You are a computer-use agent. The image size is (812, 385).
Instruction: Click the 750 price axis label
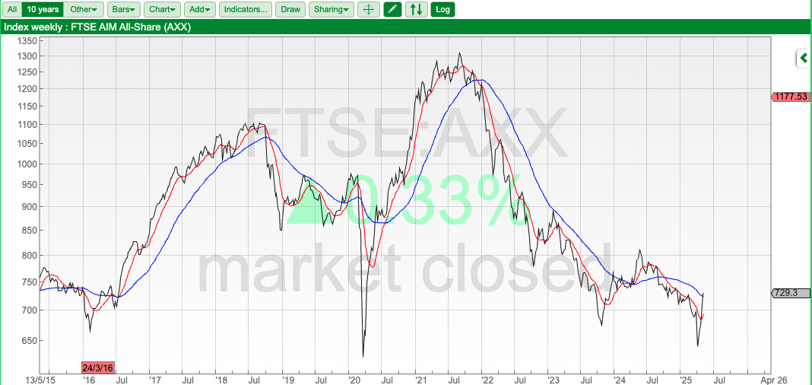click(28, 282)
